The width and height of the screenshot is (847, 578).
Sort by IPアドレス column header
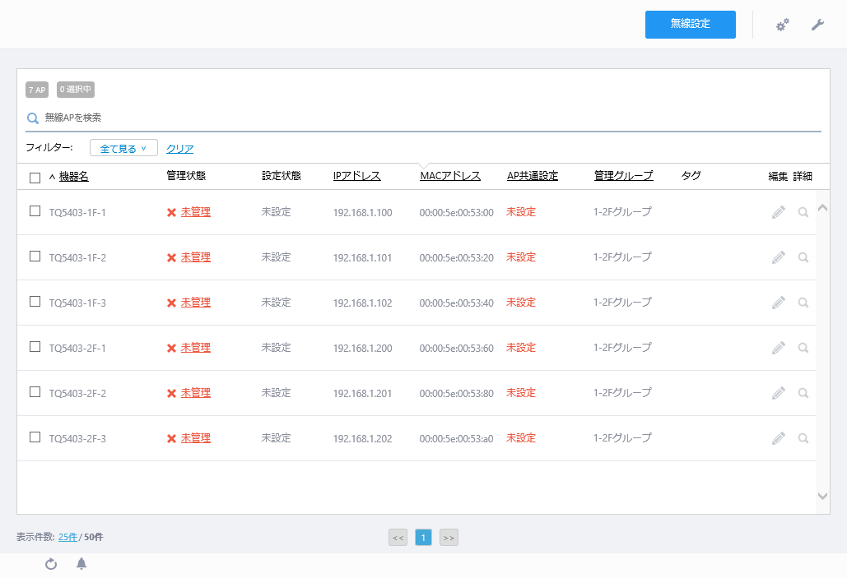(x=357, y=176)
